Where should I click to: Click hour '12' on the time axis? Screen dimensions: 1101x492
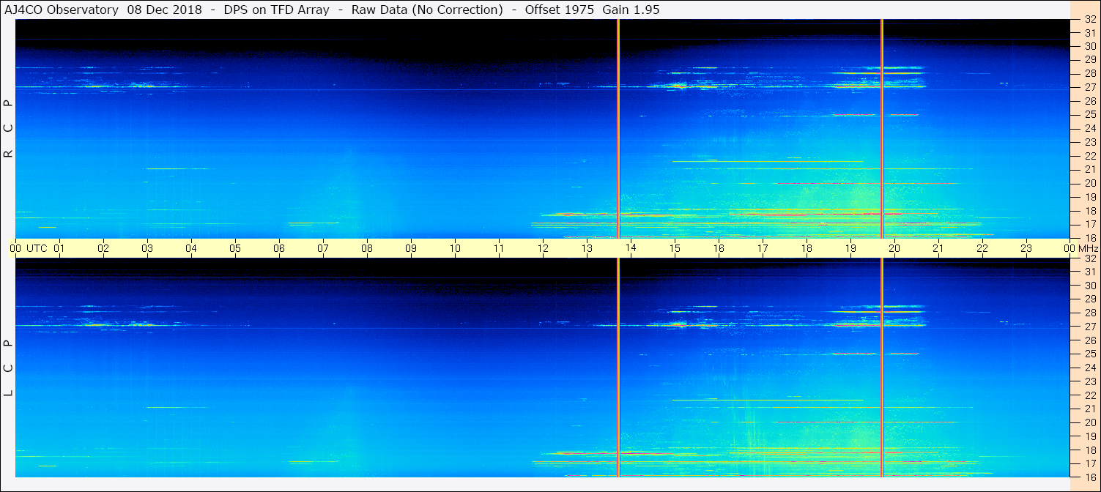pyautogui.click(x=543, y=248)
